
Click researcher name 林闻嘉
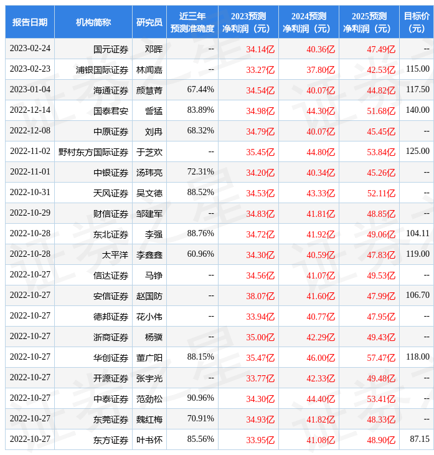[x=149, y=70]
